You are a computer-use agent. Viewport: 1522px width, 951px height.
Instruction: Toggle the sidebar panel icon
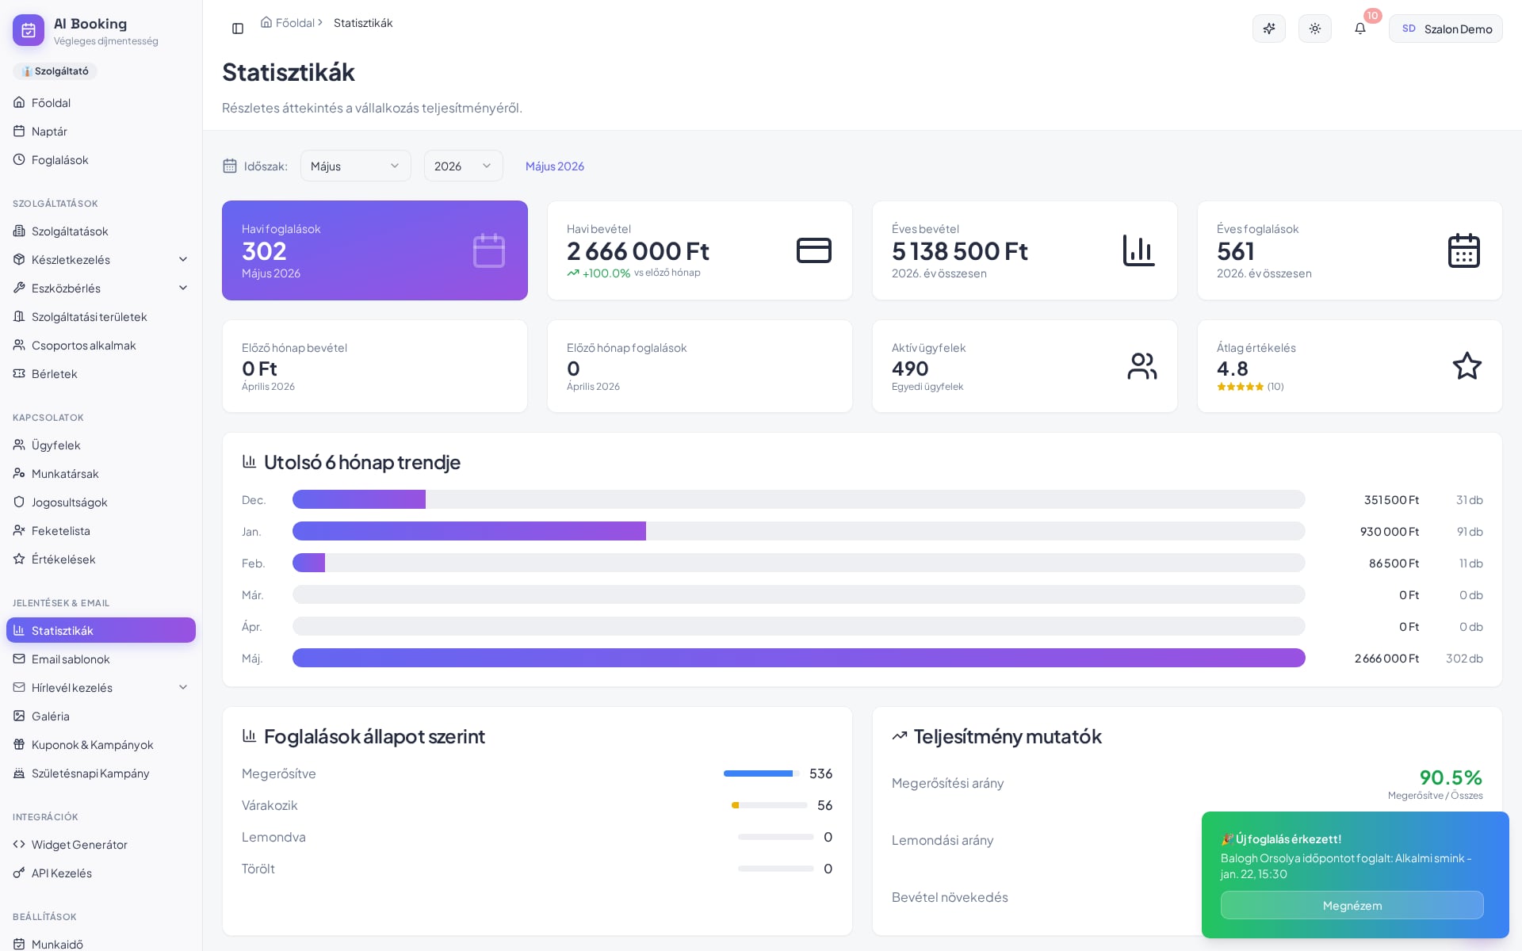238,29
